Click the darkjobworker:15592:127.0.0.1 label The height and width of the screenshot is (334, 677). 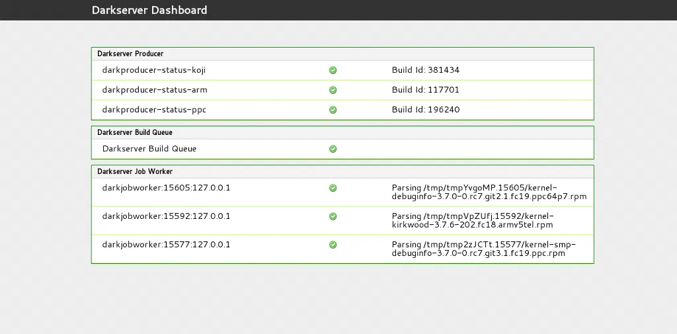166,216
